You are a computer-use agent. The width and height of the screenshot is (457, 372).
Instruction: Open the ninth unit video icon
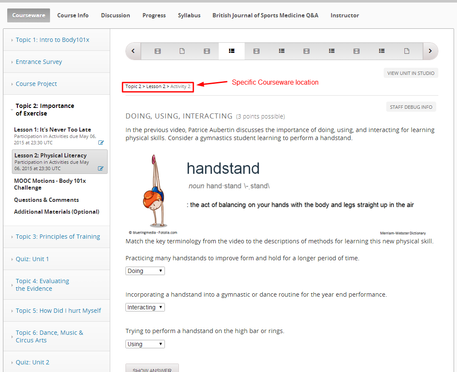pos(357,51)
